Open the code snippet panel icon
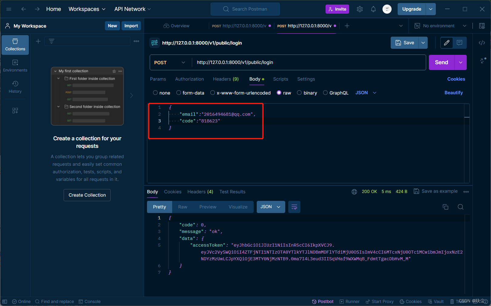 click(x=482, y=43)
